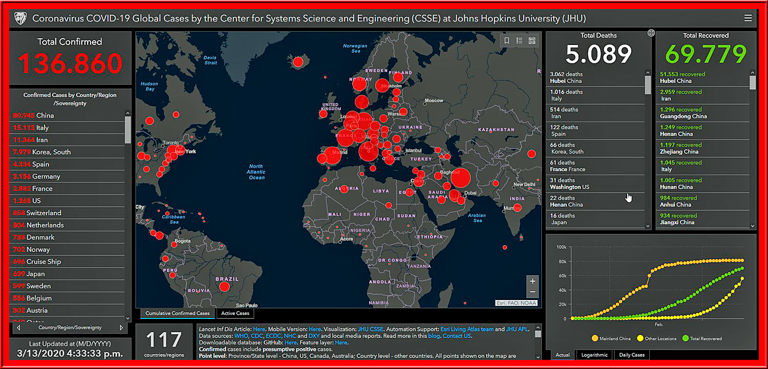The width and height of the screenshot is (768, 369).
Task: Click the up arrow of the country list scrollbar
Action: [127, 112]
